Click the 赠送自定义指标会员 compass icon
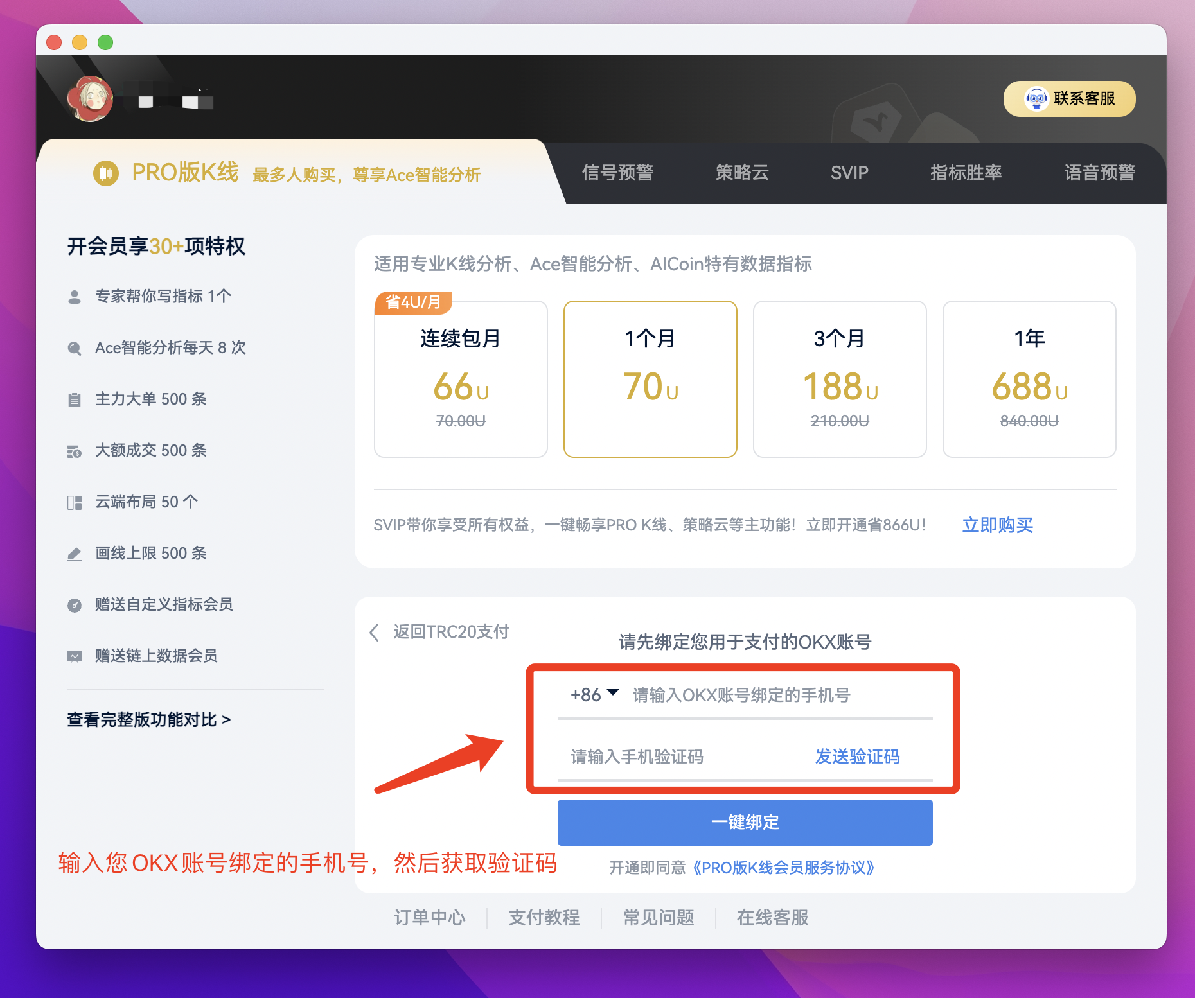 point(75,605)
